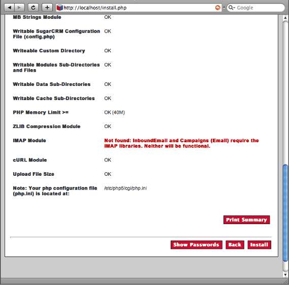
Task: Click the scrollbar up arrow
Action: tap(285, 18)
